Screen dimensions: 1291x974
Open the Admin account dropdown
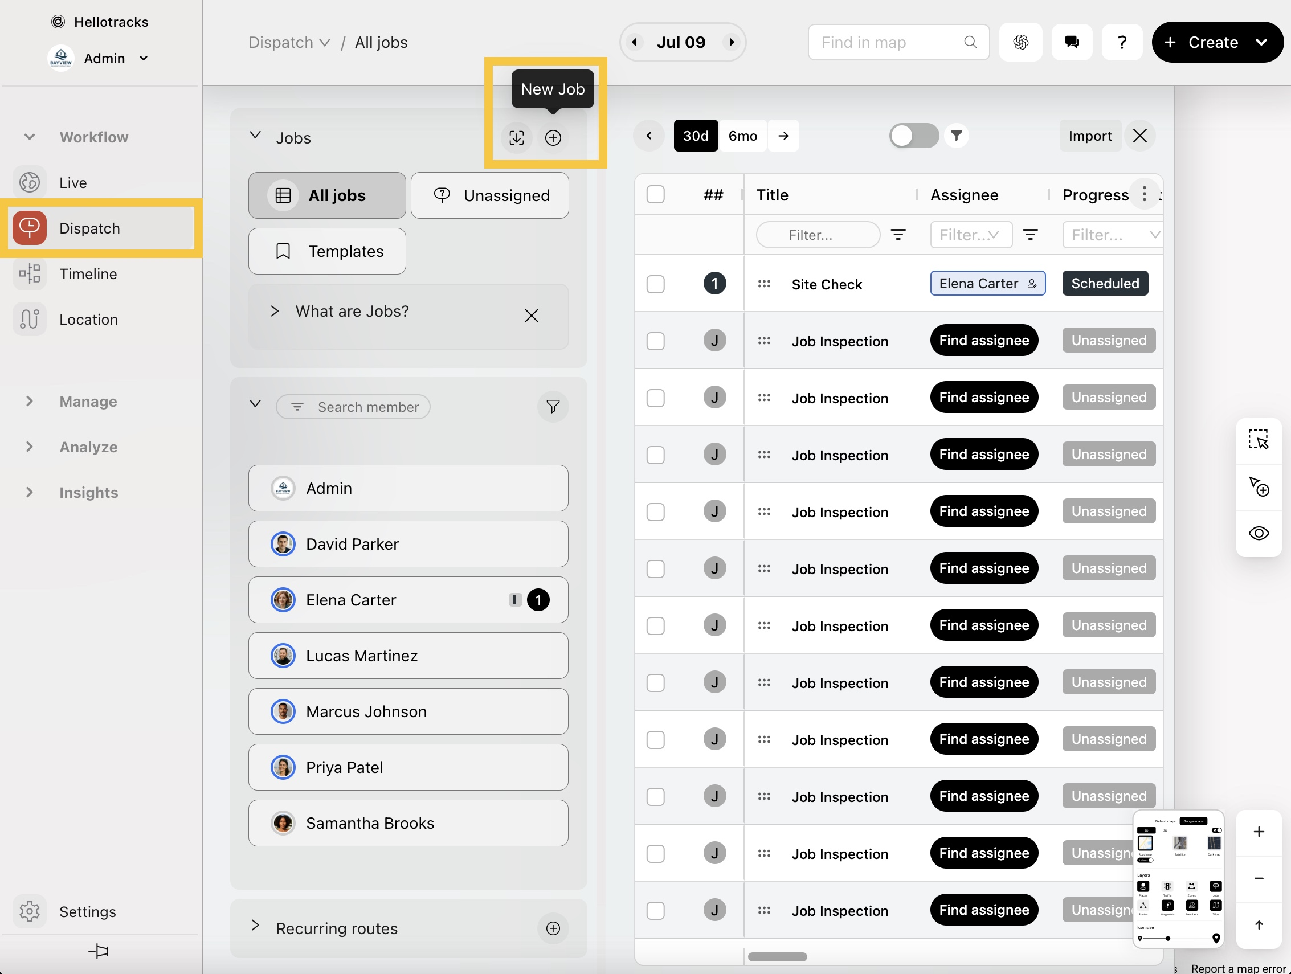pyautogui.click(x=144, y=58)
